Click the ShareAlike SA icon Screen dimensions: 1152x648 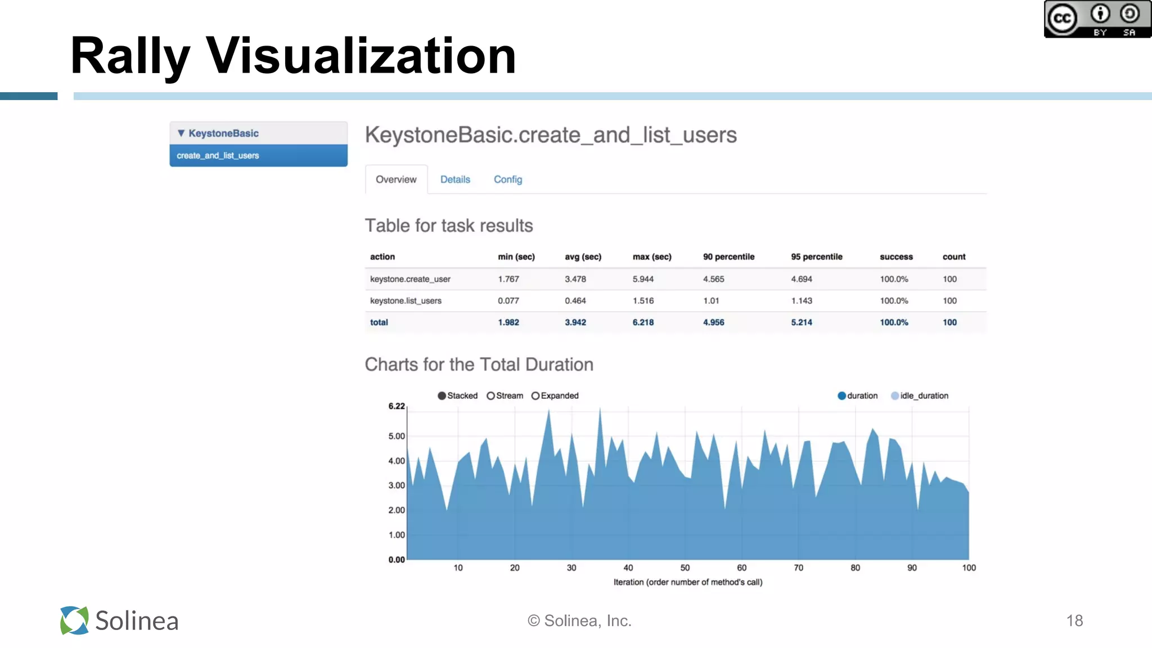[1129, 13]
